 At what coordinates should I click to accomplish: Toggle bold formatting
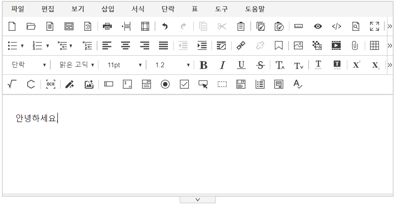point(204,65)
